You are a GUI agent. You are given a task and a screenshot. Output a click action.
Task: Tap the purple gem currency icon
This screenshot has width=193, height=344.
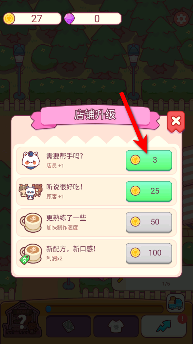70,19
